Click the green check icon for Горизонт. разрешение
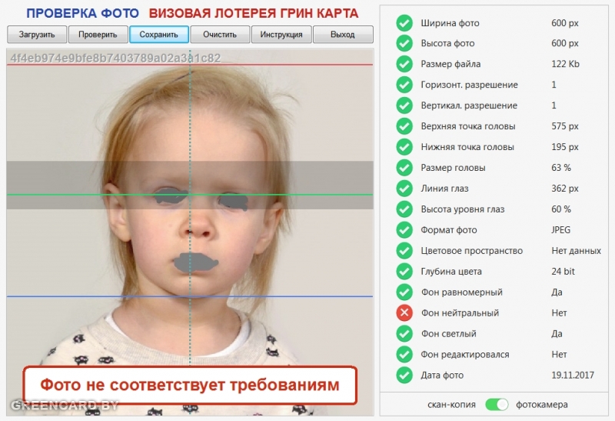Viewport: 615px width, 421px height. tap(404, 85)
